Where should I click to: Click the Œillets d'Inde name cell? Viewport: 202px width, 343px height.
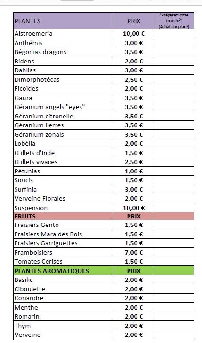coord(64,153)
